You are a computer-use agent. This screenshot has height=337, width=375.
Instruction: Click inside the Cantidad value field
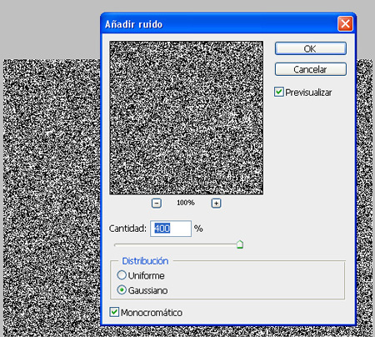(x=171, y=229)
